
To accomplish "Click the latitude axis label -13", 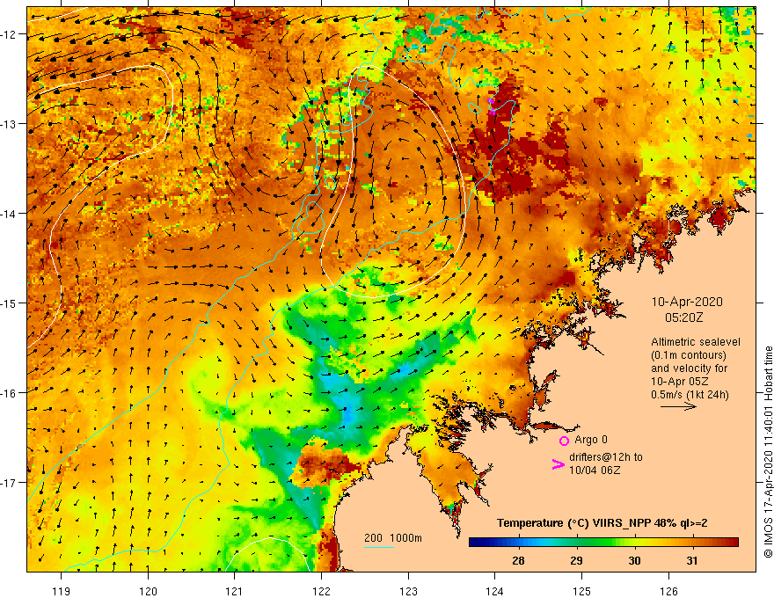I will [9, 124].
